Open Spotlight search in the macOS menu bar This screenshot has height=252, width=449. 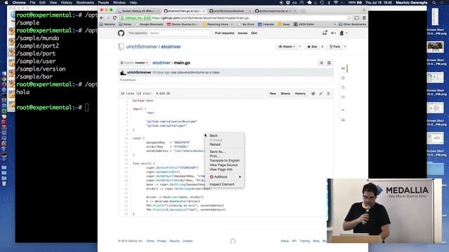(x=434, y=3)
